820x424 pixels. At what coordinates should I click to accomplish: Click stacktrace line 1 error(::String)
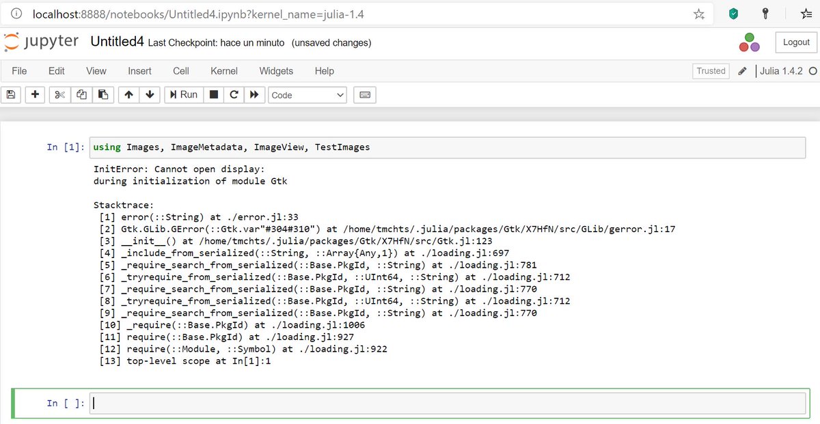pos(198,217)
